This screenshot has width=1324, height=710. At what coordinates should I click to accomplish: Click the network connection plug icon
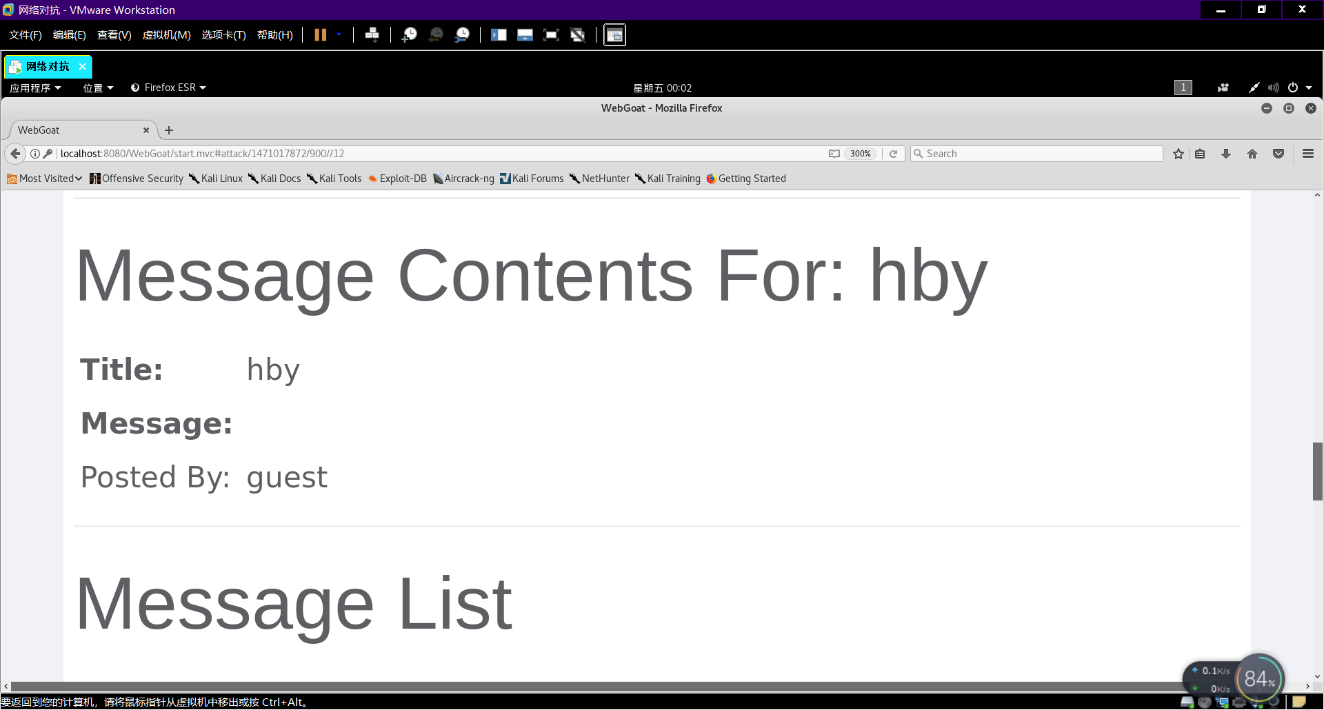click(1254, 88)
